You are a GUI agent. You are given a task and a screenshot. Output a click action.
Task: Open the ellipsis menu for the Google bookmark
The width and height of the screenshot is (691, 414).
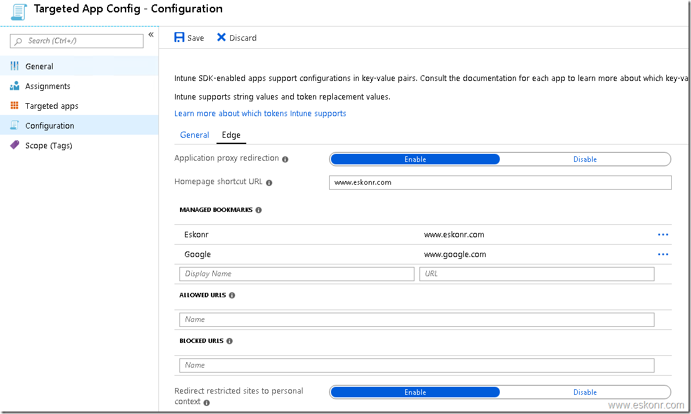pyautogui.click(x=663, y=254)
